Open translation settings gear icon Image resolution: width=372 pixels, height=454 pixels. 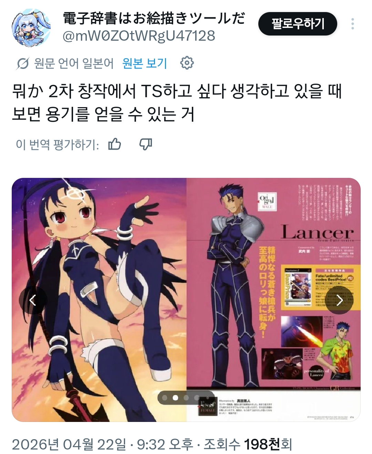click(x=187, y=63)
